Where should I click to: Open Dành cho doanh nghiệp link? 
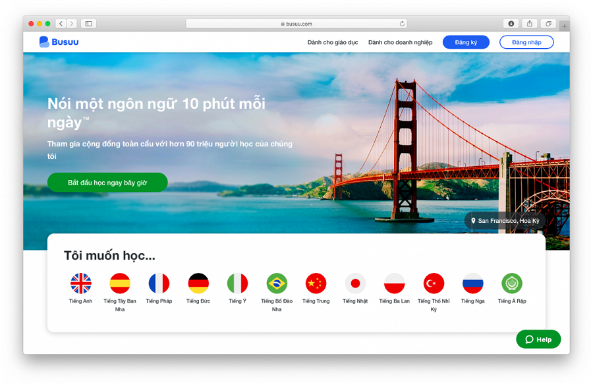coord(400,42)
